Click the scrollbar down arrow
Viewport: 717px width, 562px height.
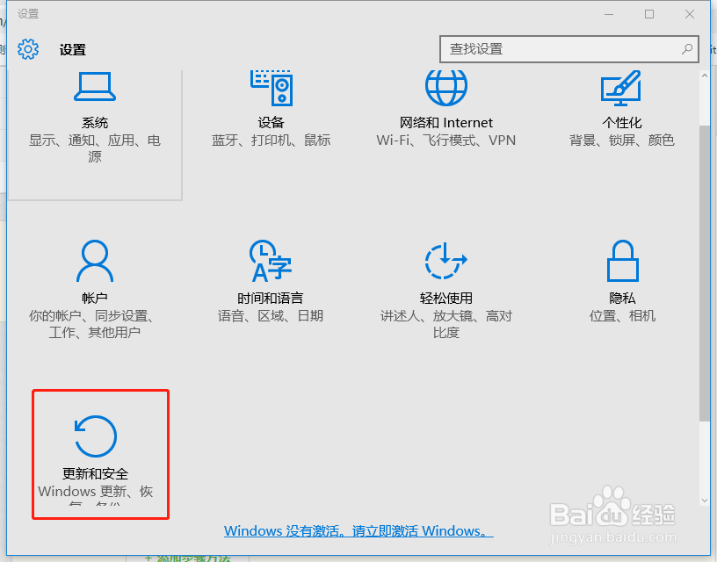(705, 501)
